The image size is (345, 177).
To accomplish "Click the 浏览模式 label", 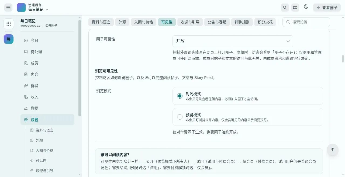I will 104,91.
